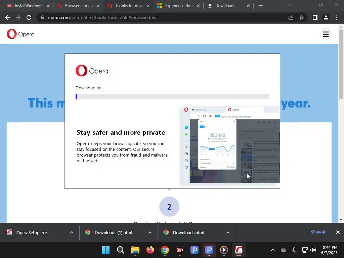Viewport: 344px width, 258px height.
Task: Open the media player taskbar icon
Action: tap(224, 250)
